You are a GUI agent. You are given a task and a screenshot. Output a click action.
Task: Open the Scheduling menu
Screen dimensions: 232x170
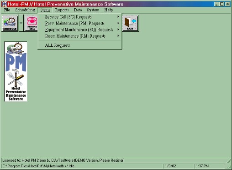click(x=25, y=10)
